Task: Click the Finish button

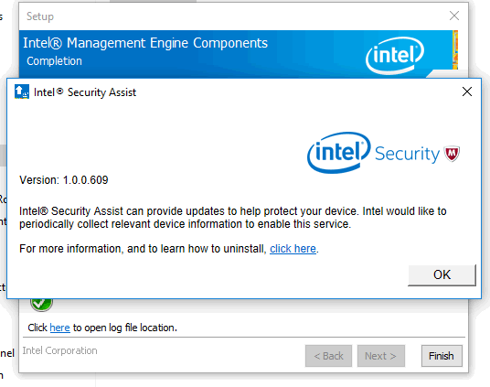Action: 442,356
